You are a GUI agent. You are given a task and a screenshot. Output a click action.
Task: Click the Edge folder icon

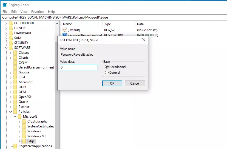point(24,141)
